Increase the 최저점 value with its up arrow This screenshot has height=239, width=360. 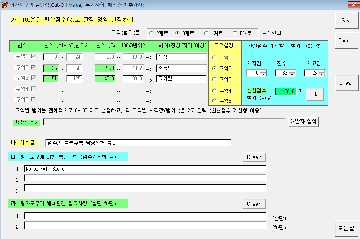click(x=263, y=72)
